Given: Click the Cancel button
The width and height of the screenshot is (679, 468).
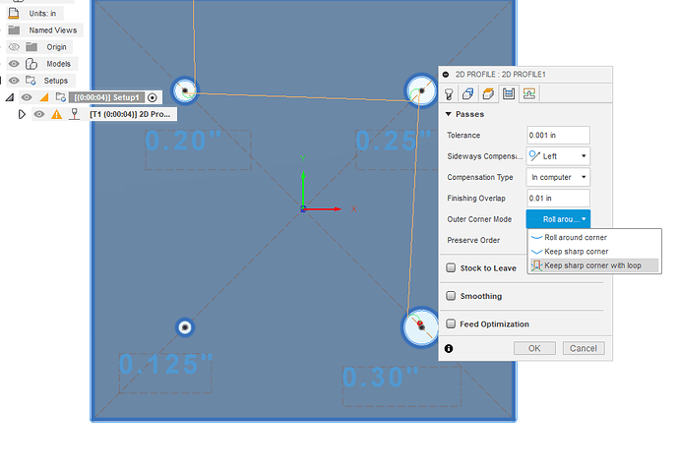Looking at the screenshot, I should pyautogui.click(x=584, y=348).
